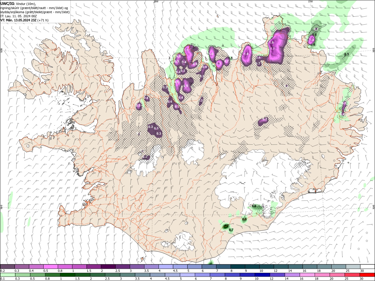Click the '15W' longitude label at the top edge
Viewport: 375px width, 281px height.
click(x=310, y=1)
